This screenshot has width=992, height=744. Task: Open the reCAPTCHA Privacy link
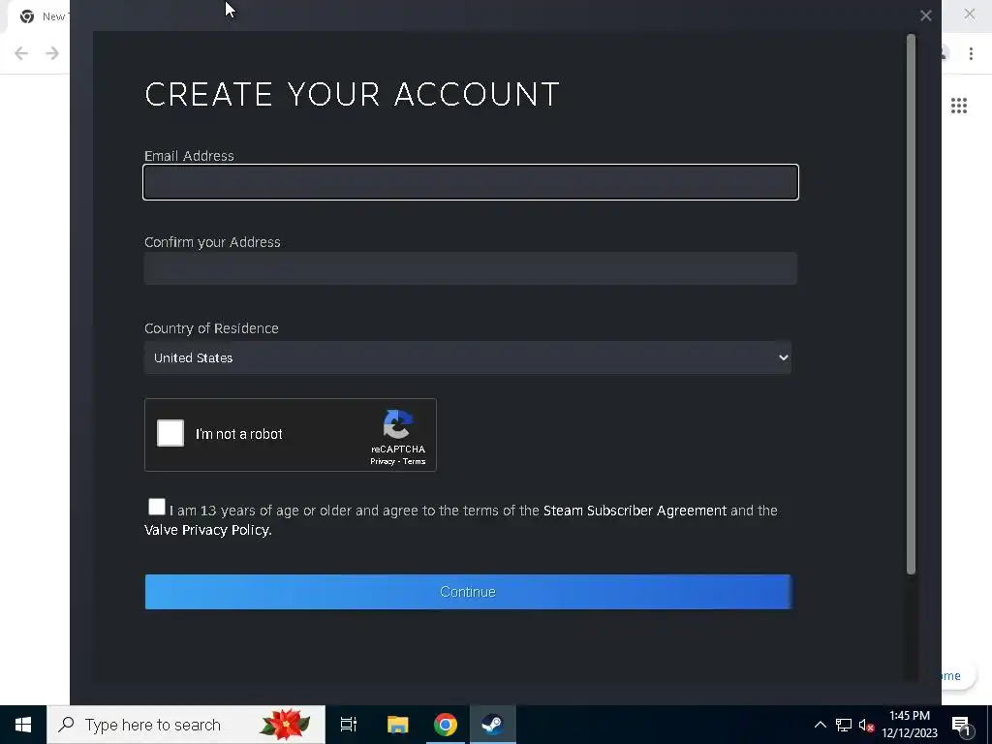(382, 462)
